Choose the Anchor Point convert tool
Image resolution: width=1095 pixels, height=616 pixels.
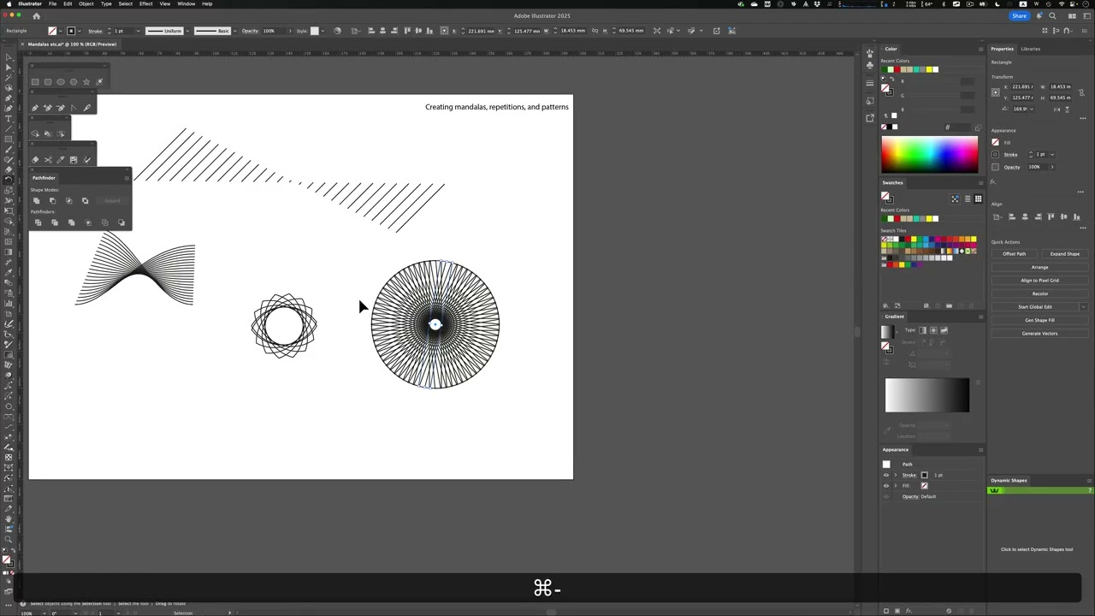74,108
